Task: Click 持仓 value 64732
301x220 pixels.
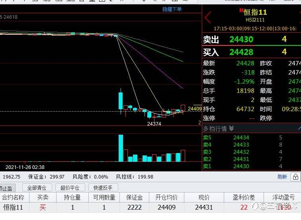Action: click(245, 109)
